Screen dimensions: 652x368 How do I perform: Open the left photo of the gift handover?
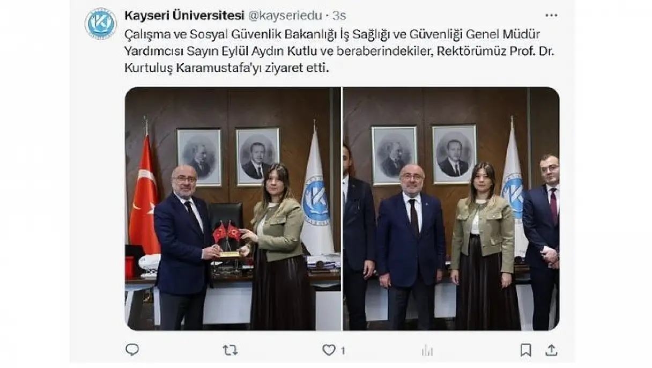click(x=233, y=209)
